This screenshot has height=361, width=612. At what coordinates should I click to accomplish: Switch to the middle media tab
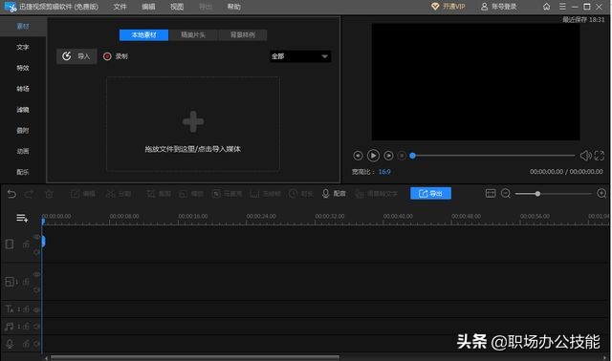(x=193, y=35)
